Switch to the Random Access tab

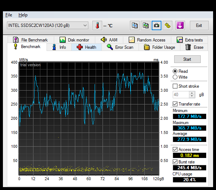tap(147, 40)
